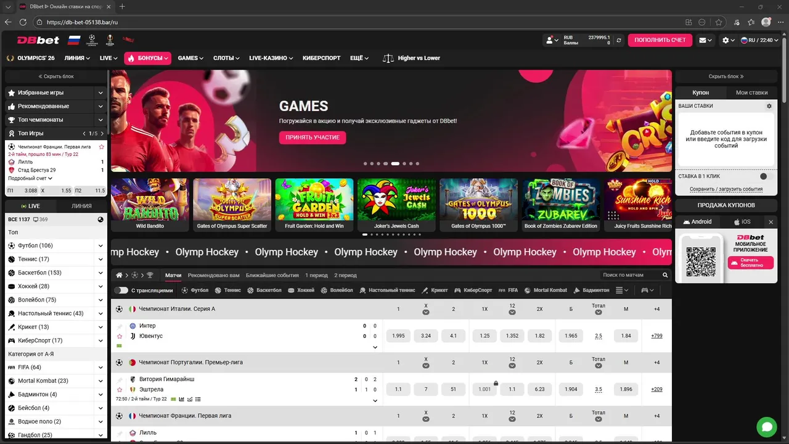Filter matches by Mortal Kombat
Image resolution: width=789 pixels, height=444 pixels.
tap(544, 290)
